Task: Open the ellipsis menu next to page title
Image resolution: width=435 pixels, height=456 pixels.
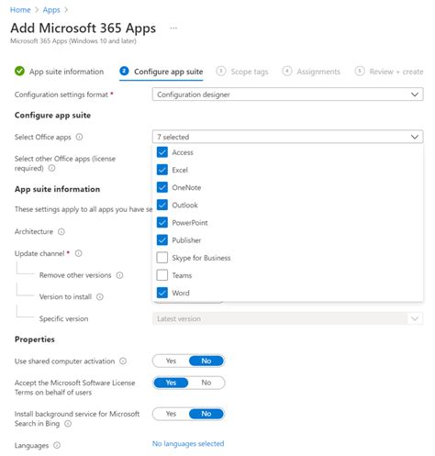Action: pyautogui.click(x=173, y=28)
